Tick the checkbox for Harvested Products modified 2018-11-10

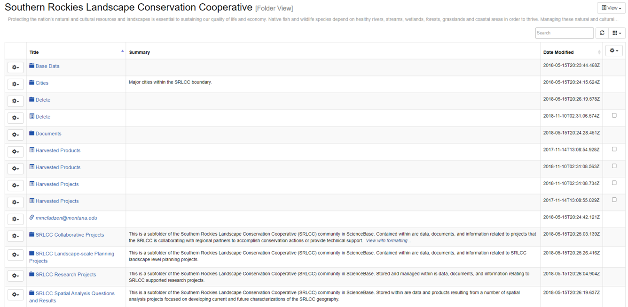(614, 166)
